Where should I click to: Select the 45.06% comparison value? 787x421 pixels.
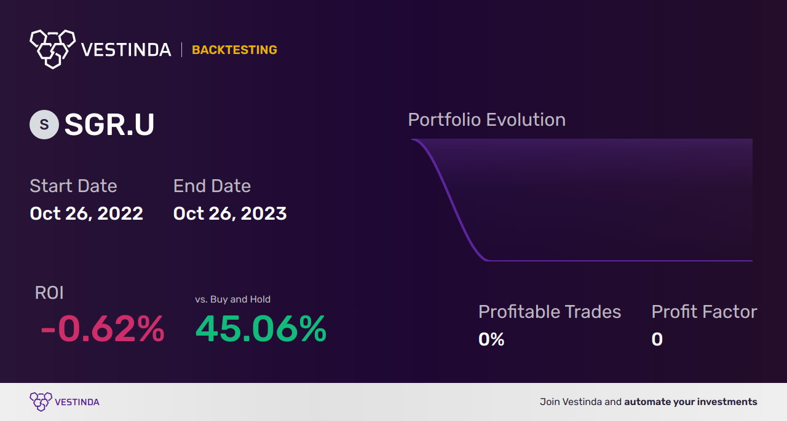pyautogui.click(x=261, y=329)
